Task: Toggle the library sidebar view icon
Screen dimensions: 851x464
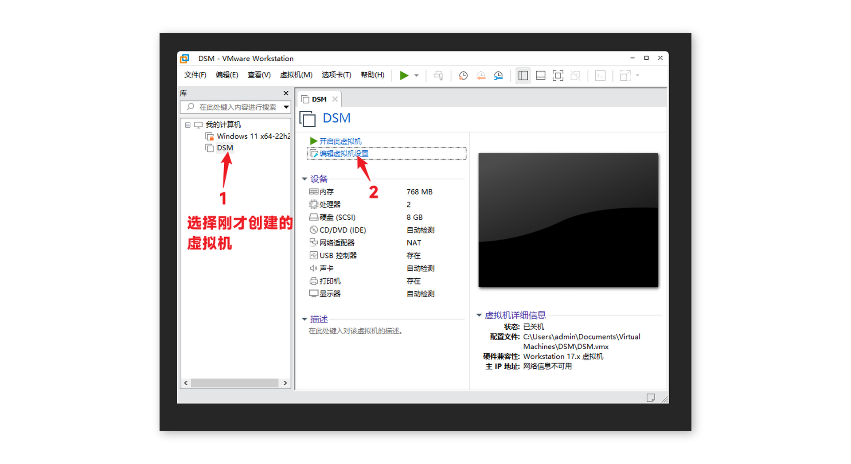Action: [x=523, y=75]
